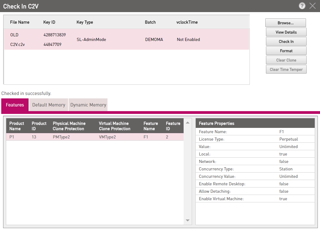This screenshot has height=230, width=320.
Task: Click the Virtual Machine Clone Protection header
Action: (x=115, y=126)
